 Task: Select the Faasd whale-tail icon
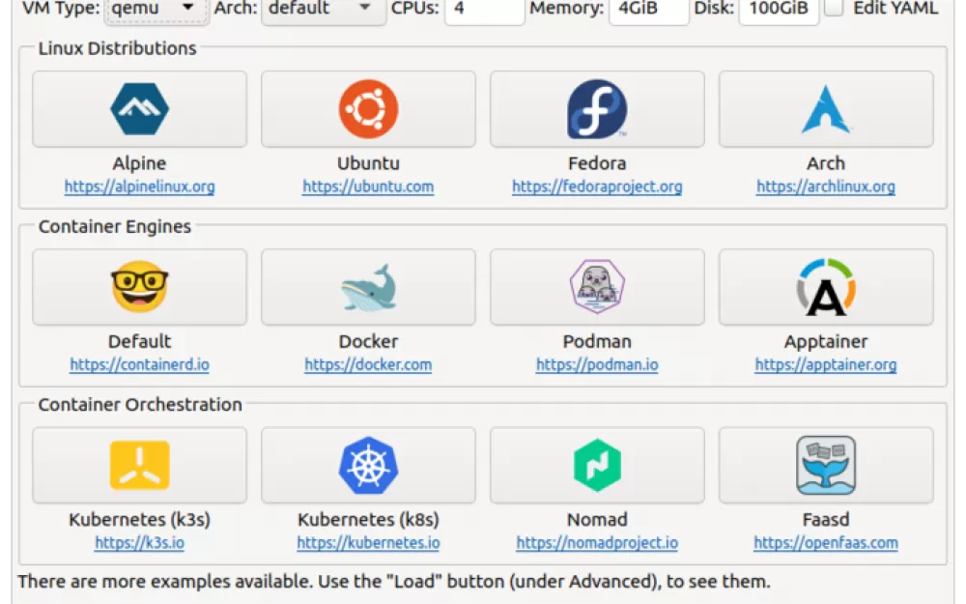pyautogui.click(x=826, y=466)
